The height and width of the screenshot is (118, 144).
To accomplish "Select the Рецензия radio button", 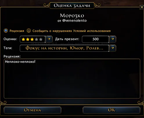I will coord(6,31).
